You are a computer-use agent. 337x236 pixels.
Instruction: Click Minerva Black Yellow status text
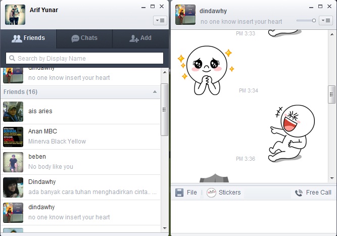click(57, 141)
